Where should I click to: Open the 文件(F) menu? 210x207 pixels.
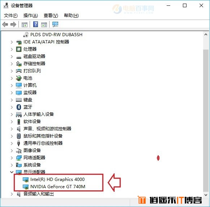11,16
